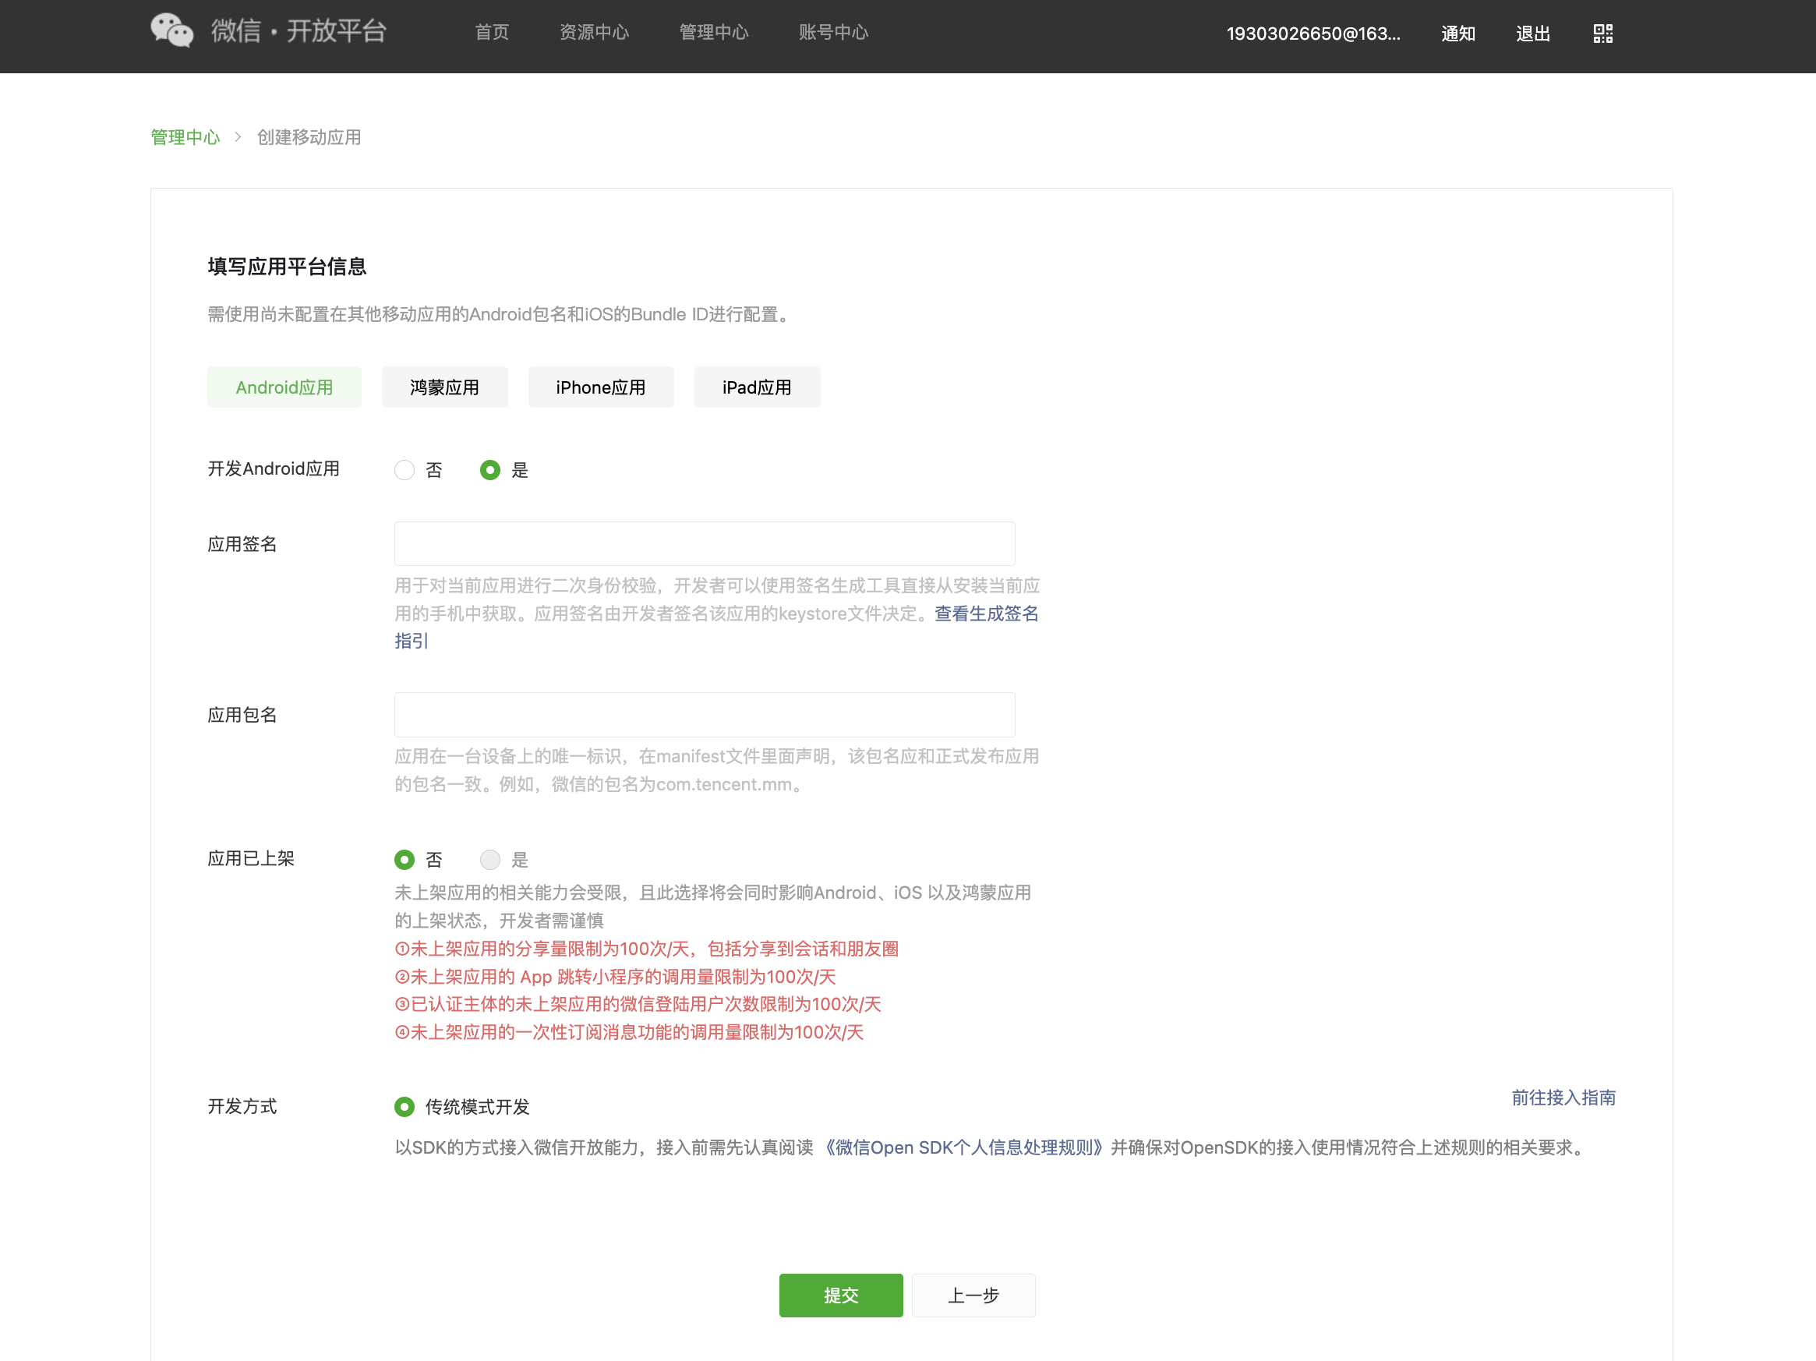1816x1361 pixels.
Task: Click red note ③已认证主体的未上架应用
Action: (638, 1004)
